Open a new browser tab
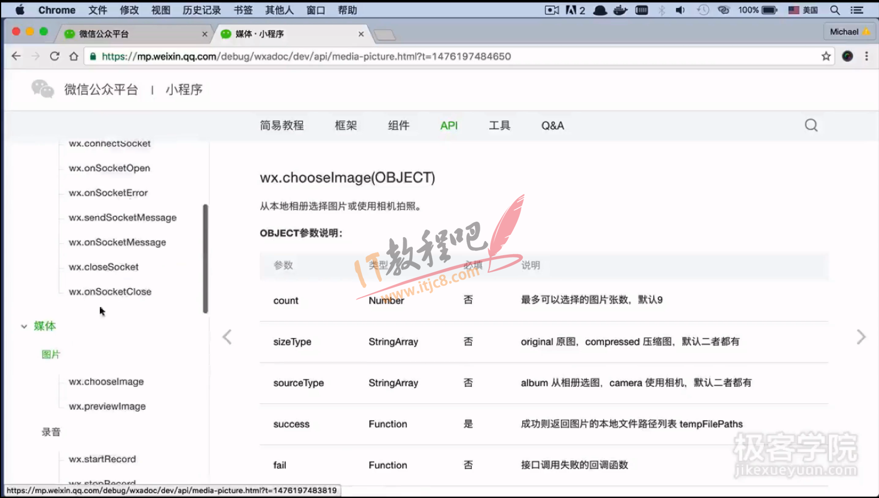879x498 pixels. [x=385, y=35]
